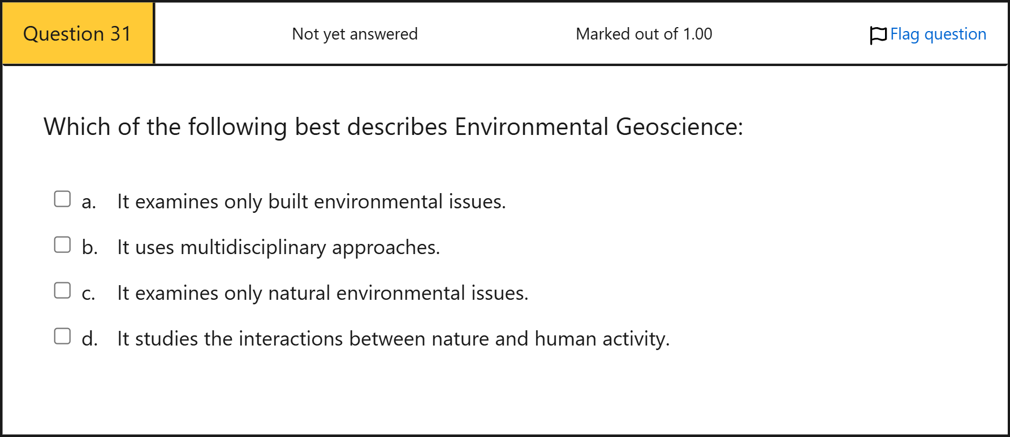This screenshot has height=437, width=1010.
Task: Click the yellow Question 31 badge
Action: point(77,34)
